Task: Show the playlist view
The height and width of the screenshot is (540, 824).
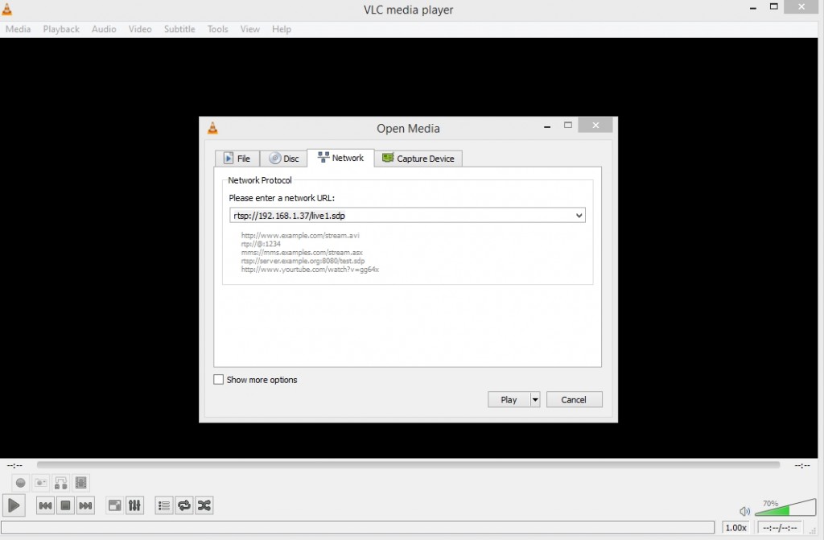Action: [x=163, y=505]
